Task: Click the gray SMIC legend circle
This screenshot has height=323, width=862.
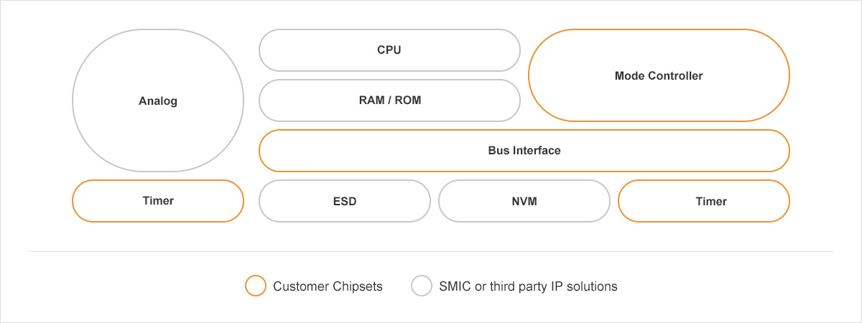Action: (x=421, y=286)
